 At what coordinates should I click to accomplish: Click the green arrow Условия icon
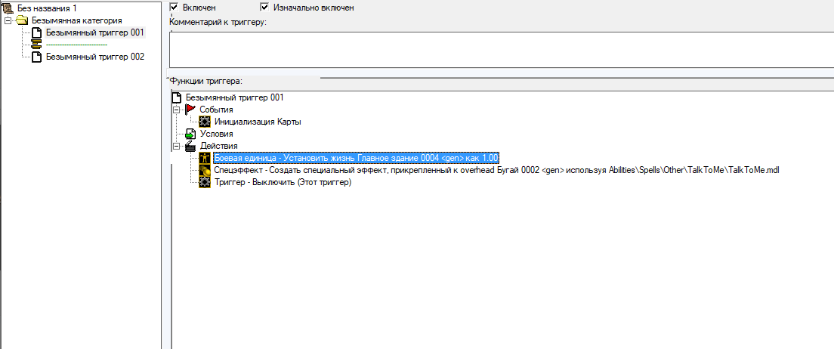click(190, 134)
